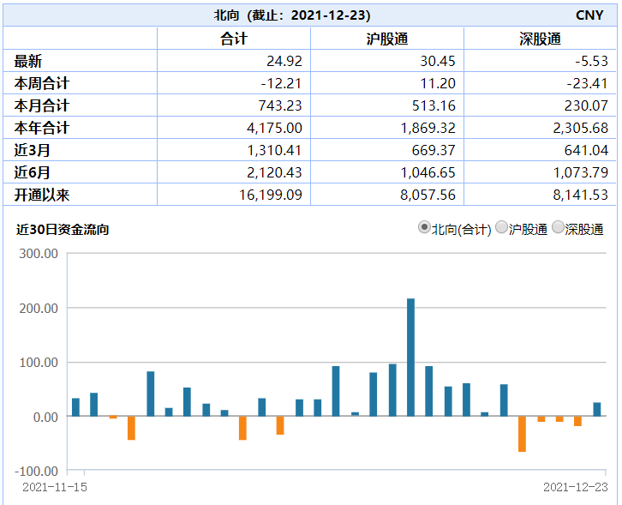This screenshot has width=622, height=505.
Task: Click the 北向 (截止: 2021-12-23) title
Action: pyautogui.click(x=292, y=15)
